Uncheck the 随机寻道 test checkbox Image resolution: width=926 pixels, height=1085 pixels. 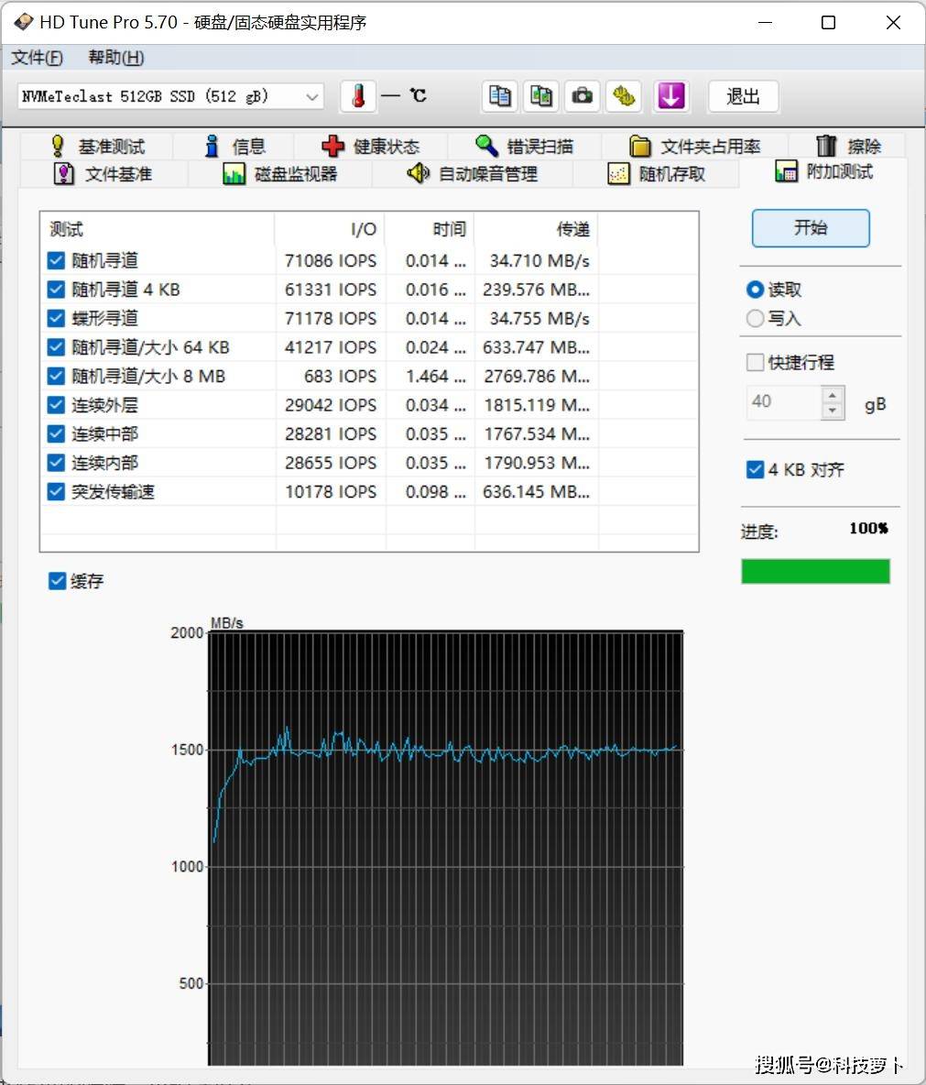click(x=56, y=261)
